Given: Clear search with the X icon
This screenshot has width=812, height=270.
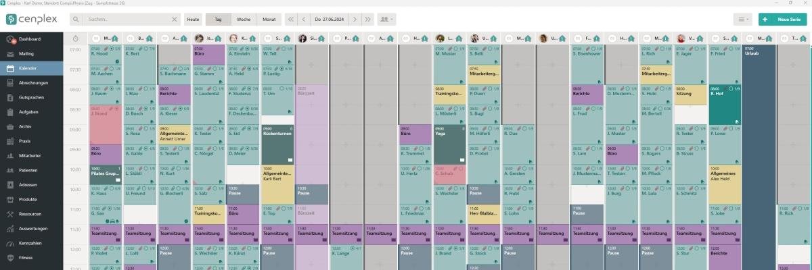Looking at the screenshot, I should pos(174,20).
